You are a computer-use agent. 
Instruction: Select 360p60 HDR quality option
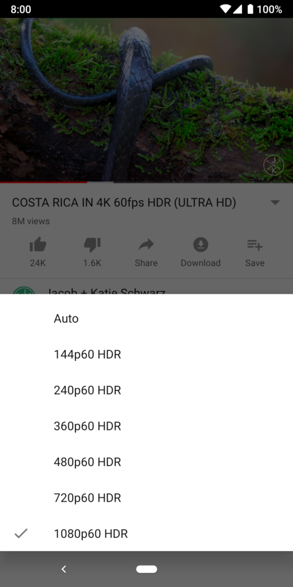click(x=146, y=426)
